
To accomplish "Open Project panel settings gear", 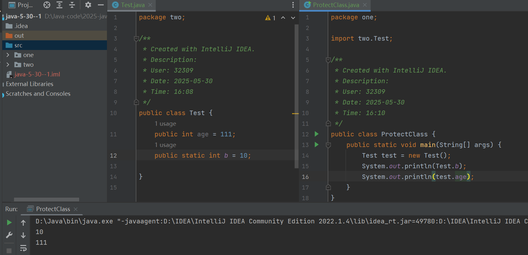I will pos(88,5).
